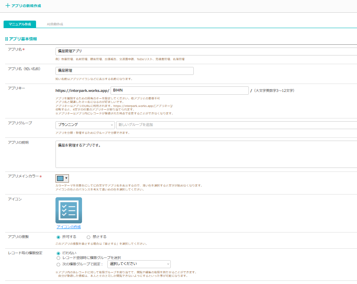357x284 pixels.
Task: Open the アプリグループ dropdown showing プランニング
Action: [85, 125]
